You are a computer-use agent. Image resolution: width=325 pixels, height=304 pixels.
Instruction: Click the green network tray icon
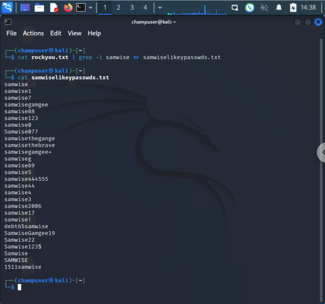250,8
